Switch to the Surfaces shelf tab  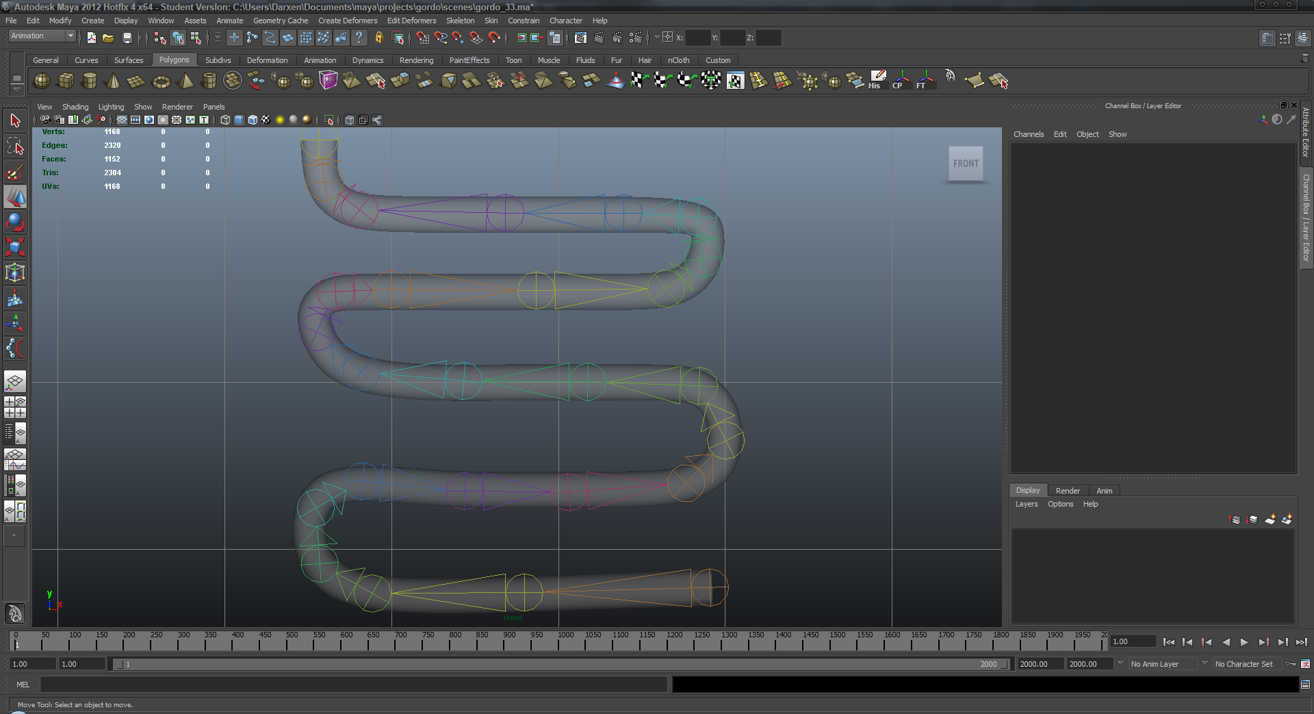(129, 60)
